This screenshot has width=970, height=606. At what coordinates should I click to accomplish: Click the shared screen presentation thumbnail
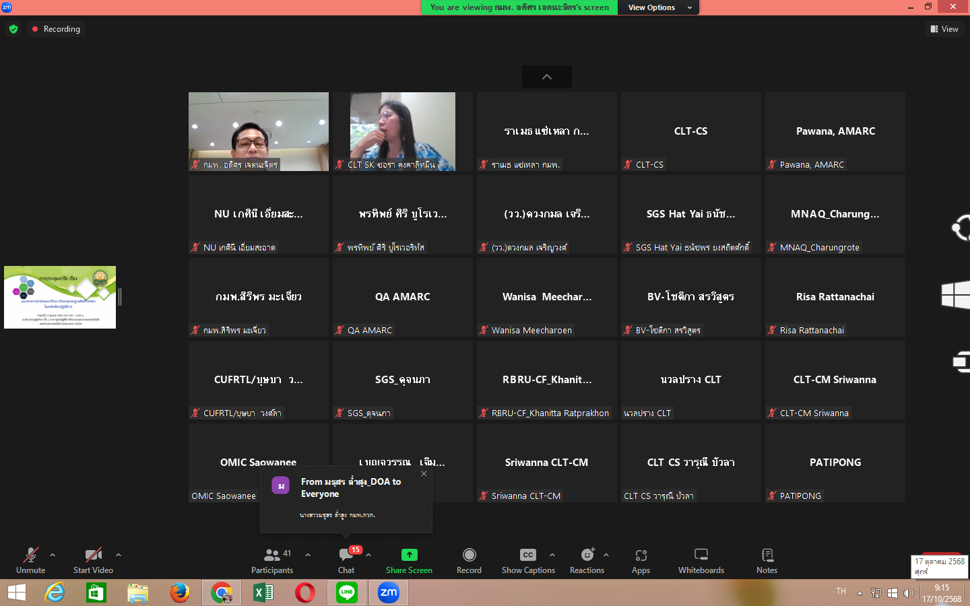[x=60, y=297]
